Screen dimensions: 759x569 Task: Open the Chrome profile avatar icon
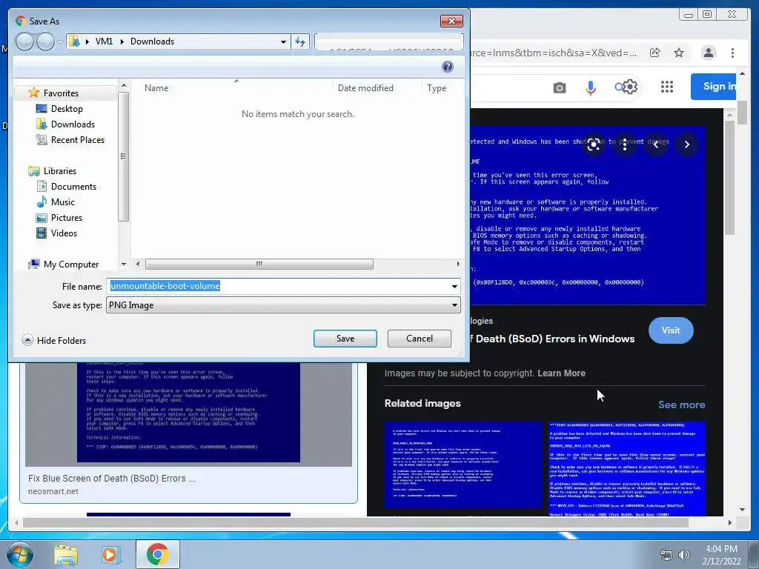708,53
